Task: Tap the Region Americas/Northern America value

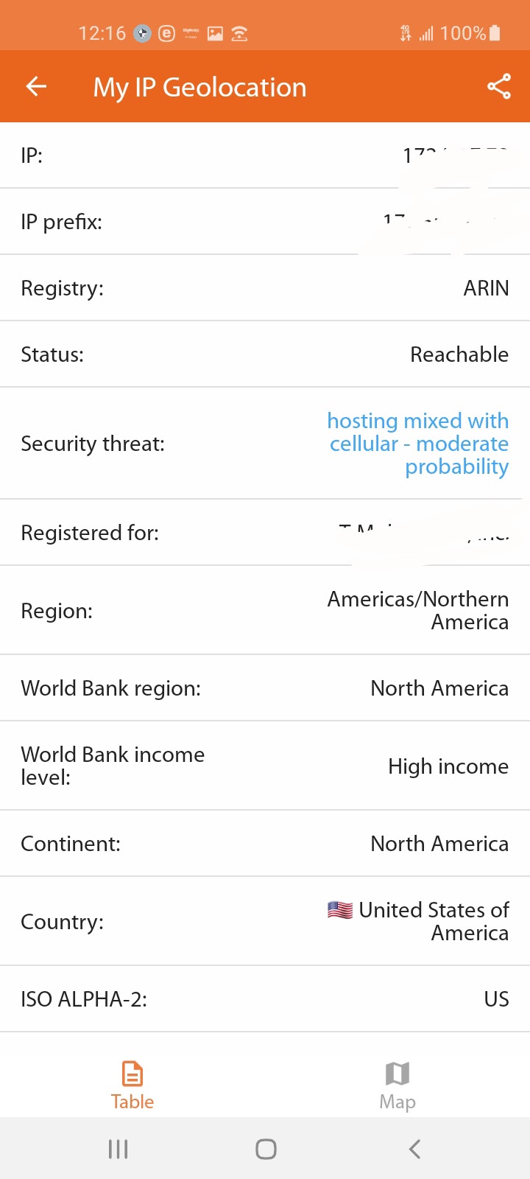Action: click(x=418, y=610)
